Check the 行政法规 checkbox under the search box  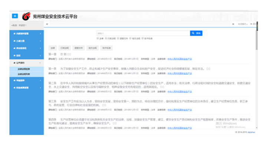pyautogui.click(x=106, y=38)
